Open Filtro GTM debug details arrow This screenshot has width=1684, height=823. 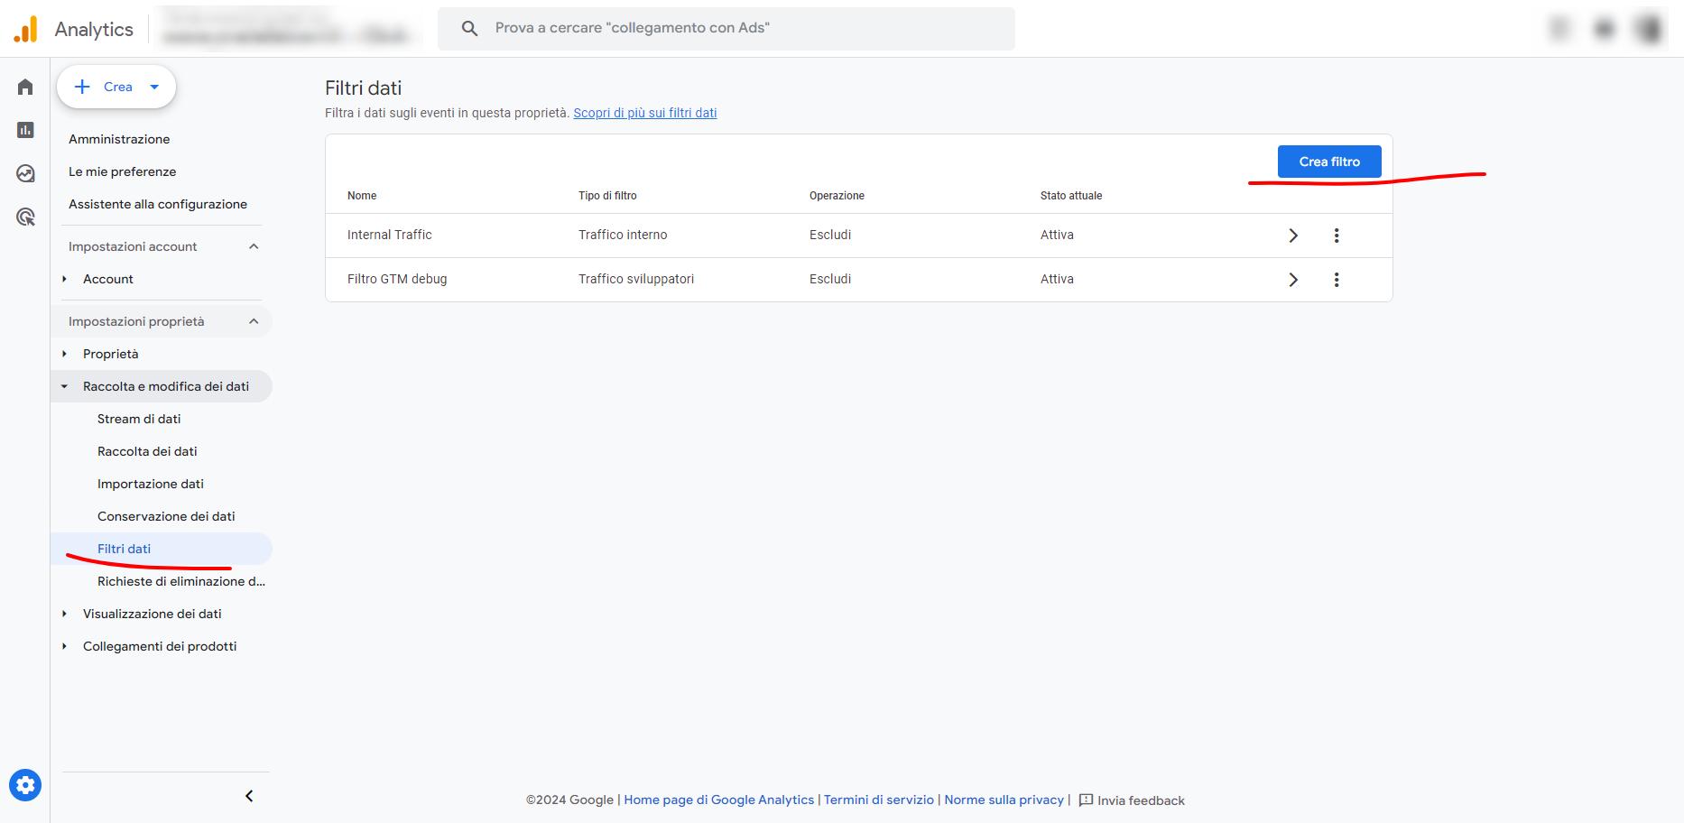(x=1293, y=280)
